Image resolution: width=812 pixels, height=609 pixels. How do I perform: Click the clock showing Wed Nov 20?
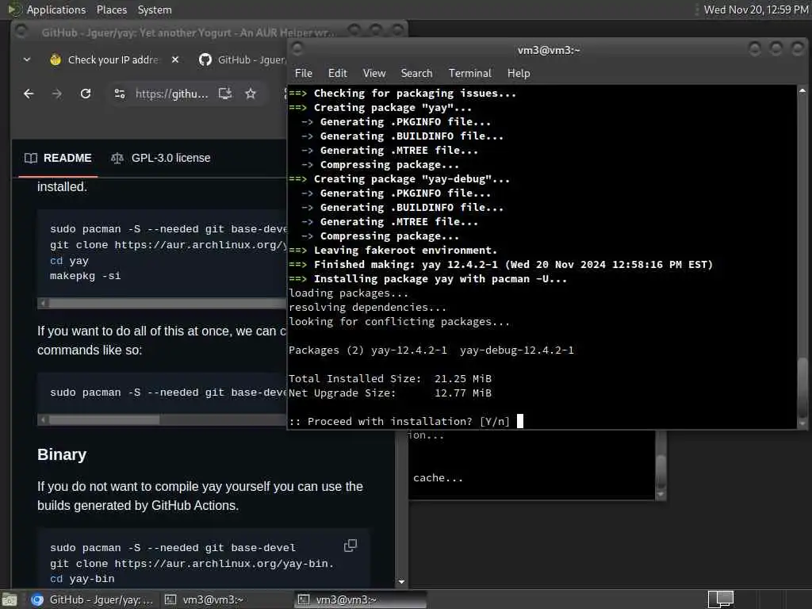tap(756, 10)
